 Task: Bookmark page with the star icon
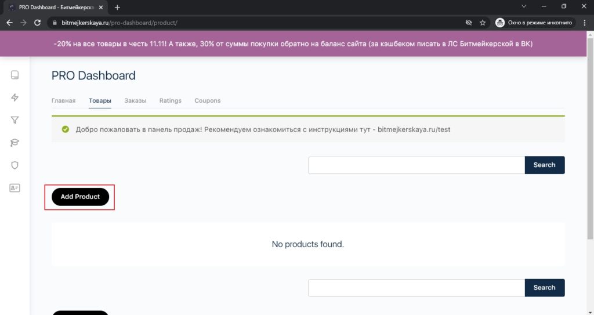click(x=482, y=23)
